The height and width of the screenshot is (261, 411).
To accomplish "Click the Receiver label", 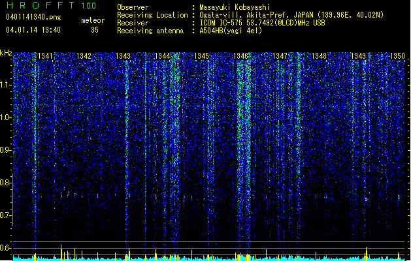I will point(133,23).
